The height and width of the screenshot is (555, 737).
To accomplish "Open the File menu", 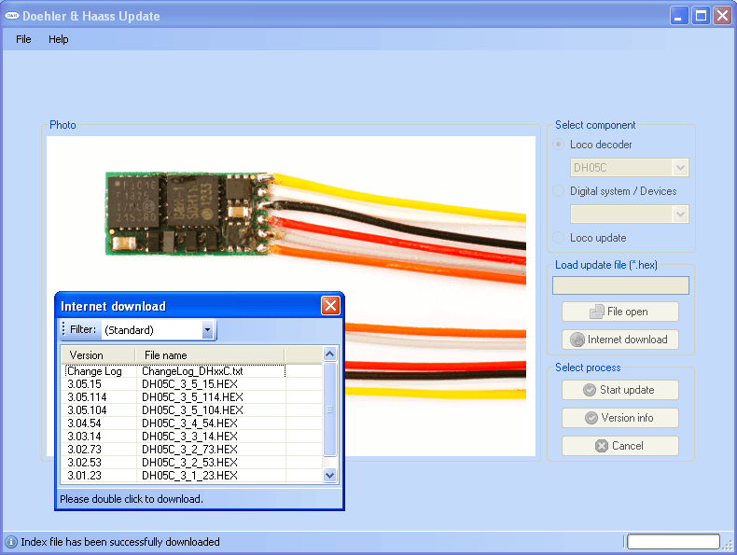I will click(x=23, y=39).
